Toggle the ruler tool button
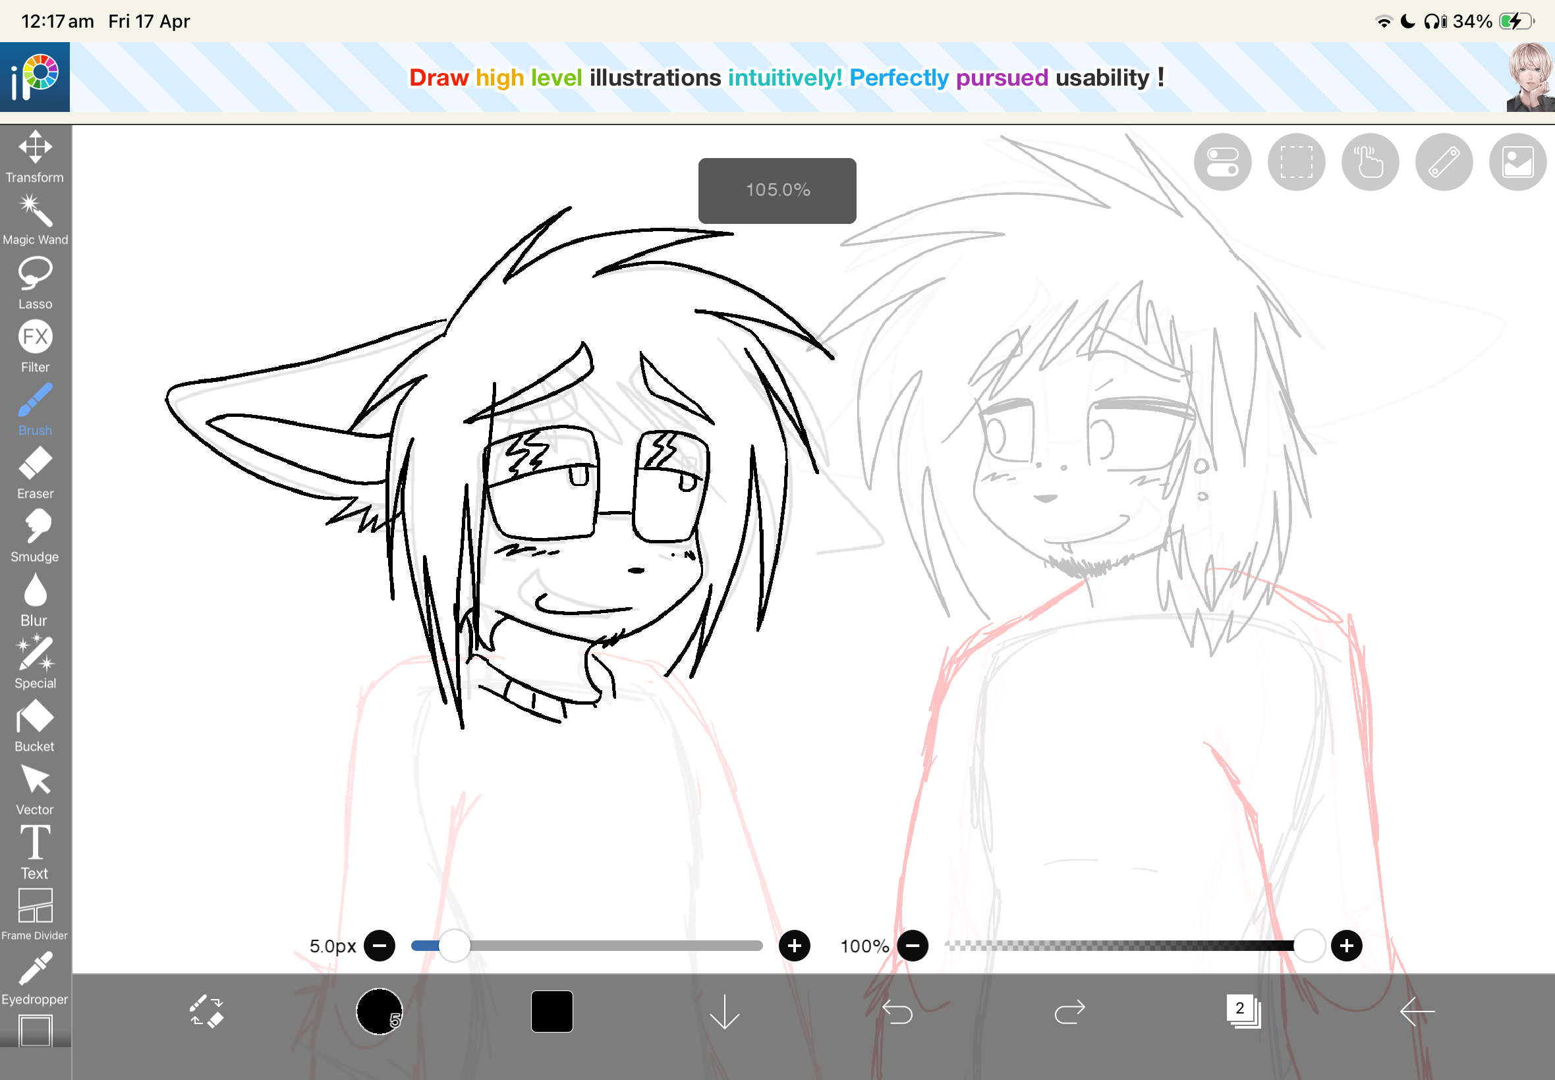This screenshot has height=1080, width=1555. click(x=1444, y=163)
